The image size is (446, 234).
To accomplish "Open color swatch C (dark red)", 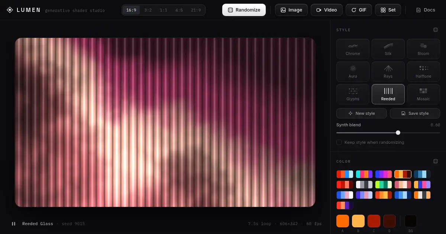I will pos(374,221).
